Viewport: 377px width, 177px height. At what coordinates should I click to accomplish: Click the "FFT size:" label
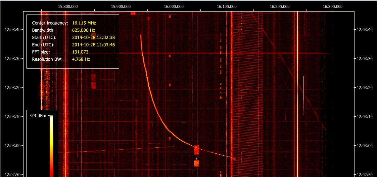pyautogui.click(x=41, y=52)
